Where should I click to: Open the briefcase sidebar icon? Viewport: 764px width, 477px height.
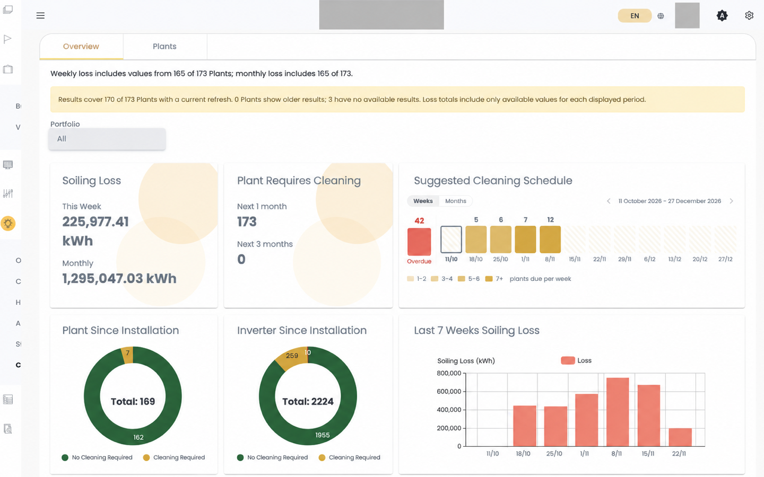pos(8,69)
